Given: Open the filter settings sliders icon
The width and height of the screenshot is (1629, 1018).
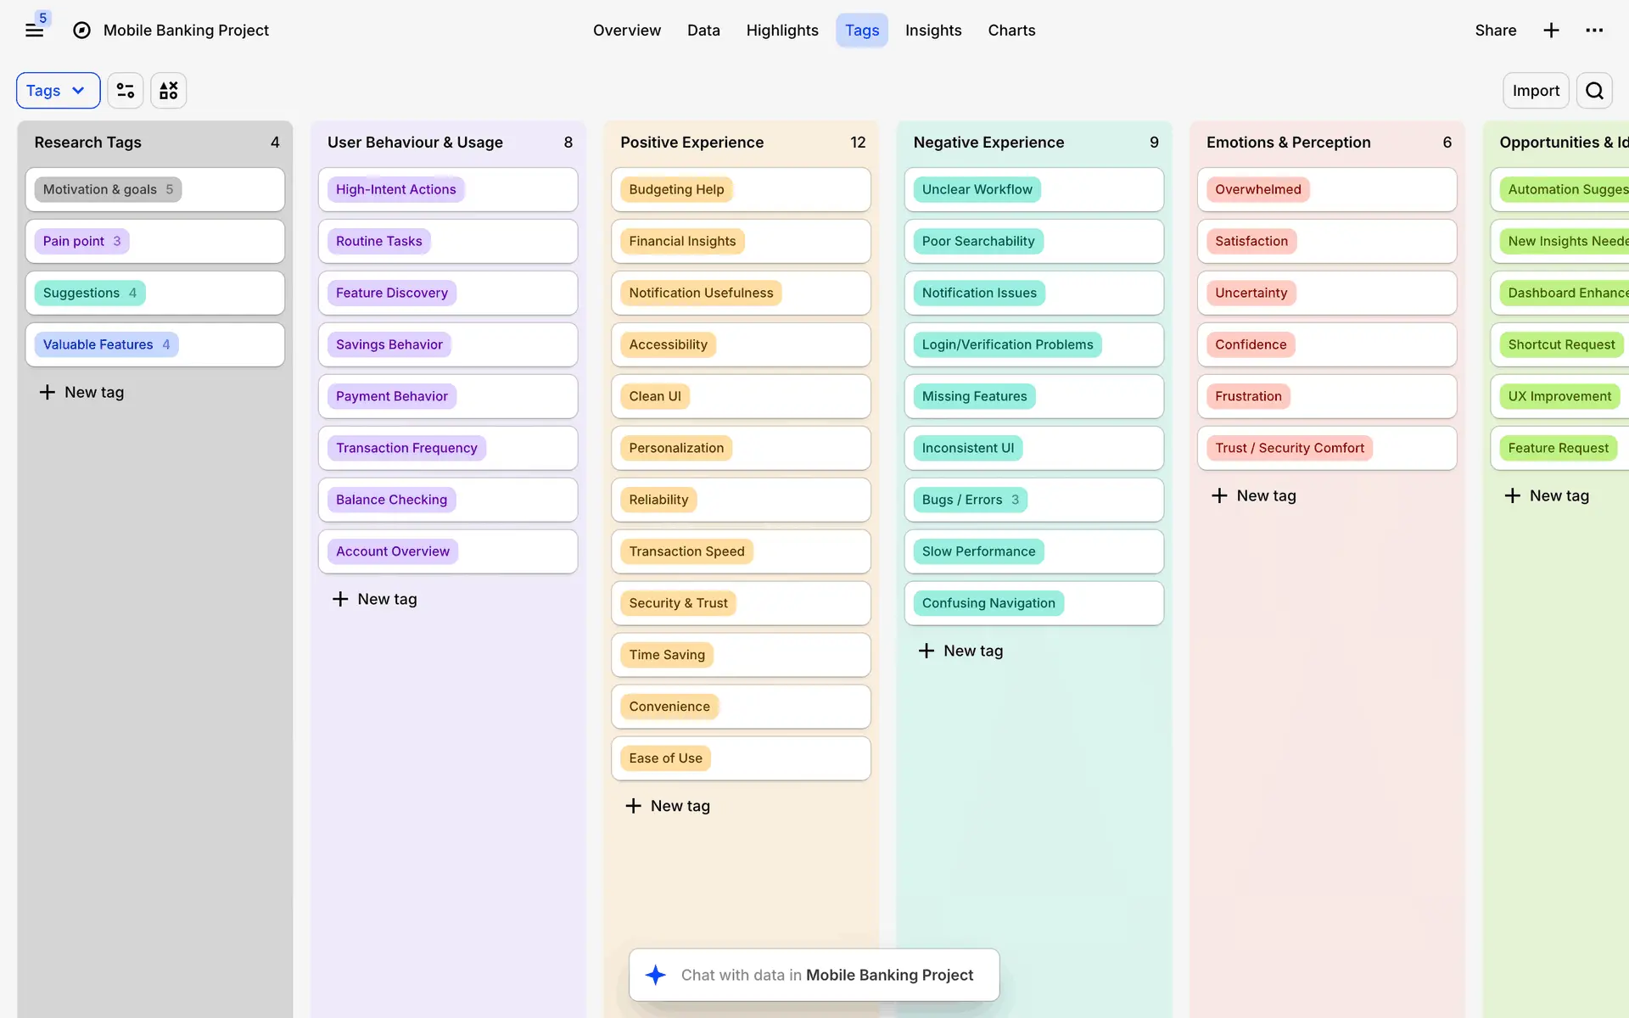Looking at the screenshot, I should pyautogui.click(x=126, y=91).
